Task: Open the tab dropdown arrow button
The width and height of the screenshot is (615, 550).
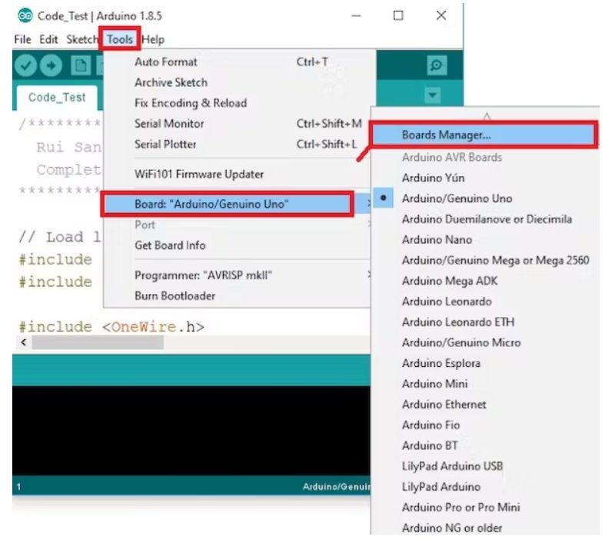Action: click(x=432, y=95)
